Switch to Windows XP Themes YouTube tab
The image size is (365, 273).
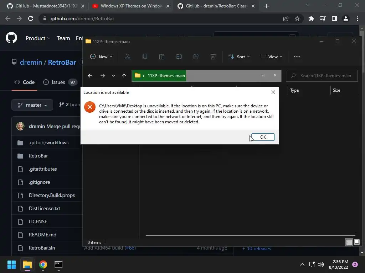click(132, 6)
